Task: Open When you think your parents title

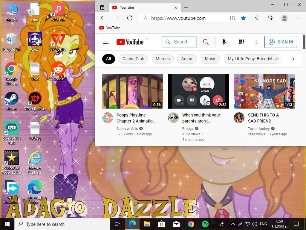Action: 201,118
